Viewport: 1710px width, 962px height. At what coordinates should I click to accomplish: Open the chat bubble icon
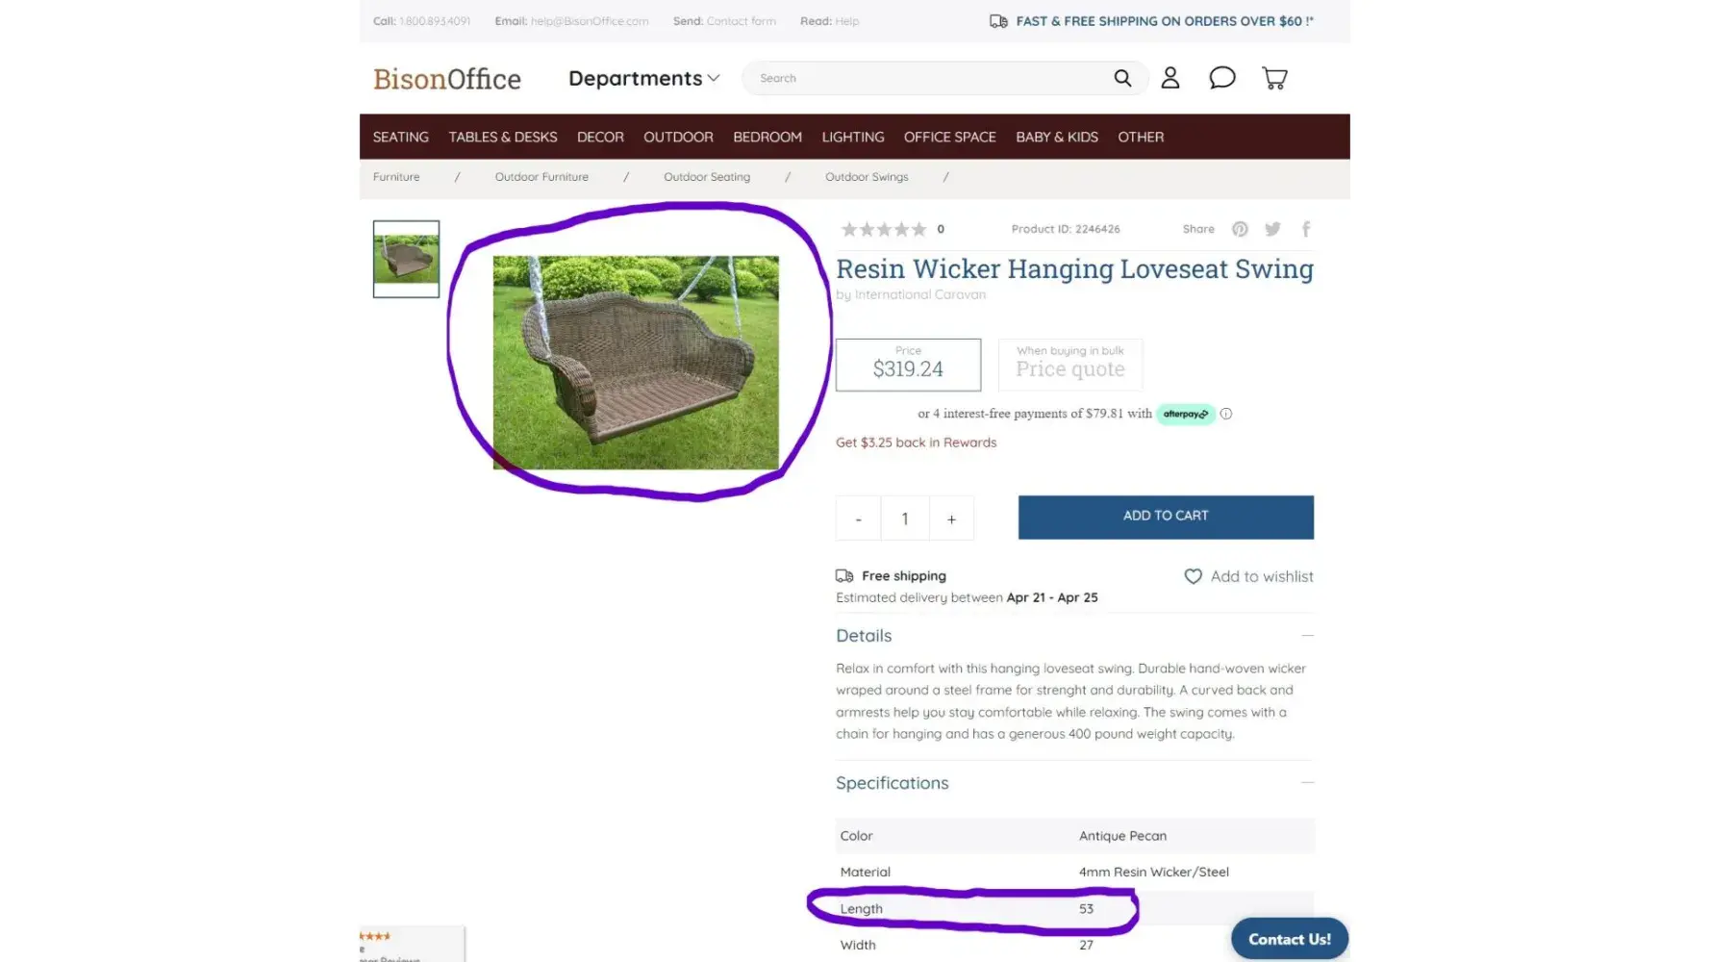pos(1221,78)
